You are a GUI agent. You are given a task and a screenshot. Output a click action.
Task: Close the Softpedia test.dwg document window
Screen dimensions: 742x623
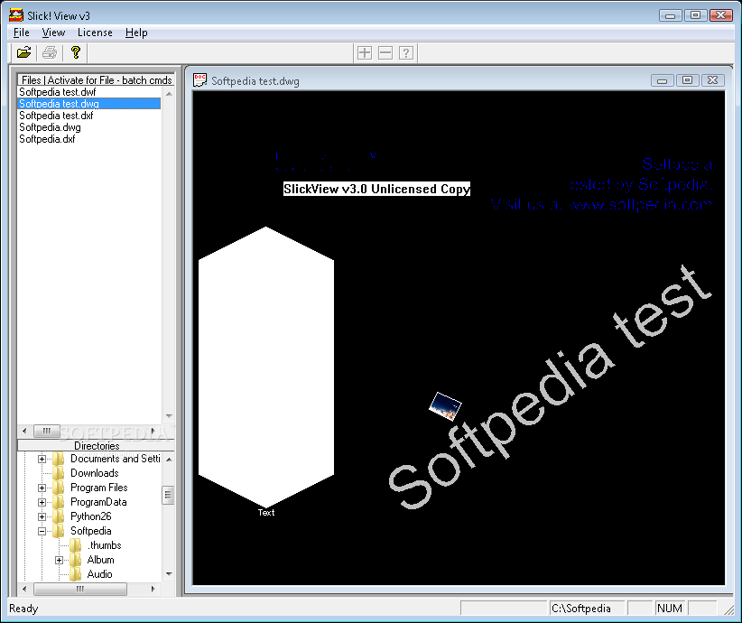[712, 80]
